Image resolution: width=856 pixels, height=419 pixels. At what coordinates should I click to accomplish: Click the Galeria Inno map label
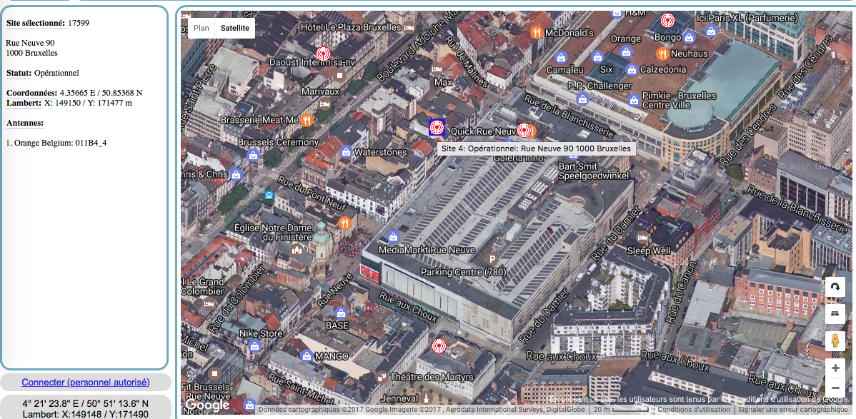pos(518,158)
